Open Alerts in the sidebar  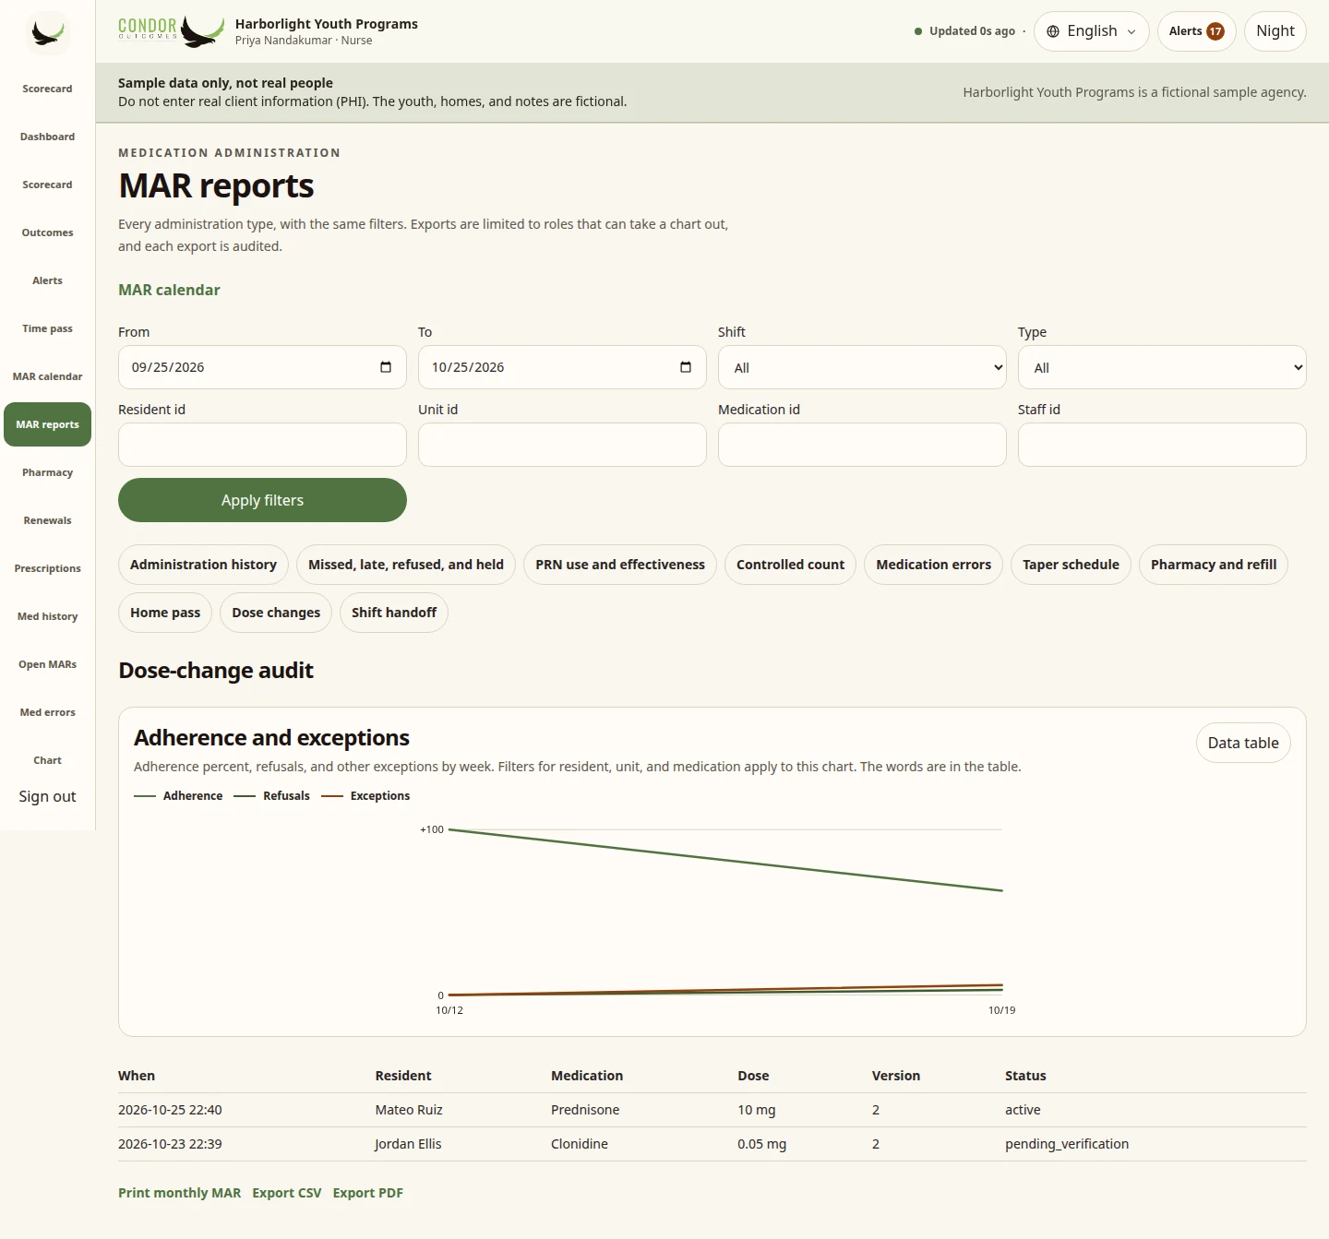tap(47, 280)
